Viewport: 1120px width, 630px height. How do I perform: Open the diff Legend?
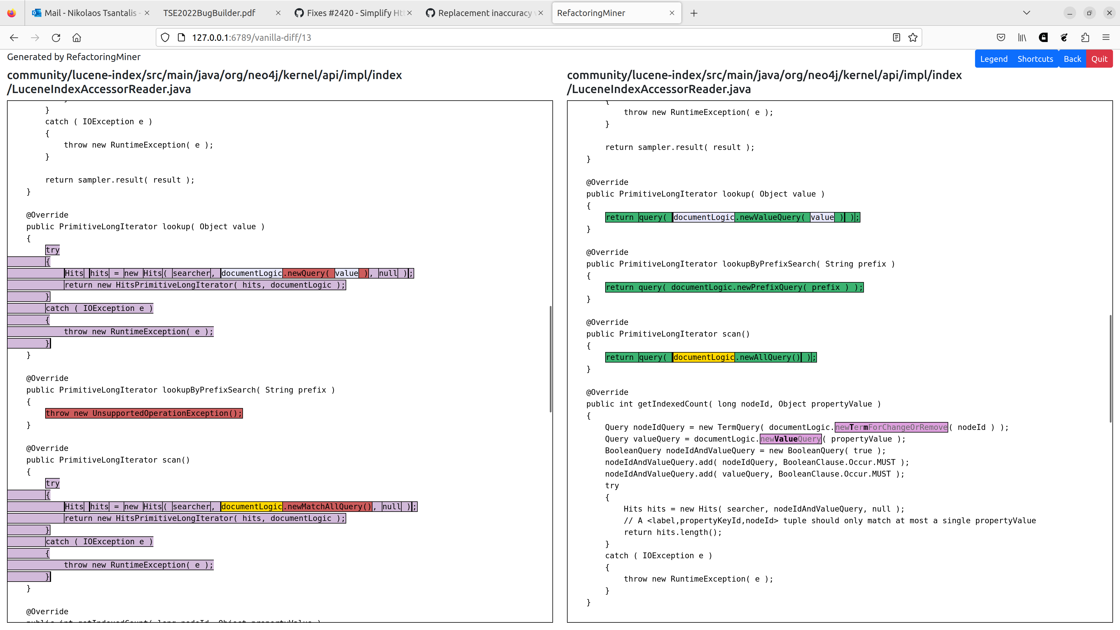(x=994, y=58)
